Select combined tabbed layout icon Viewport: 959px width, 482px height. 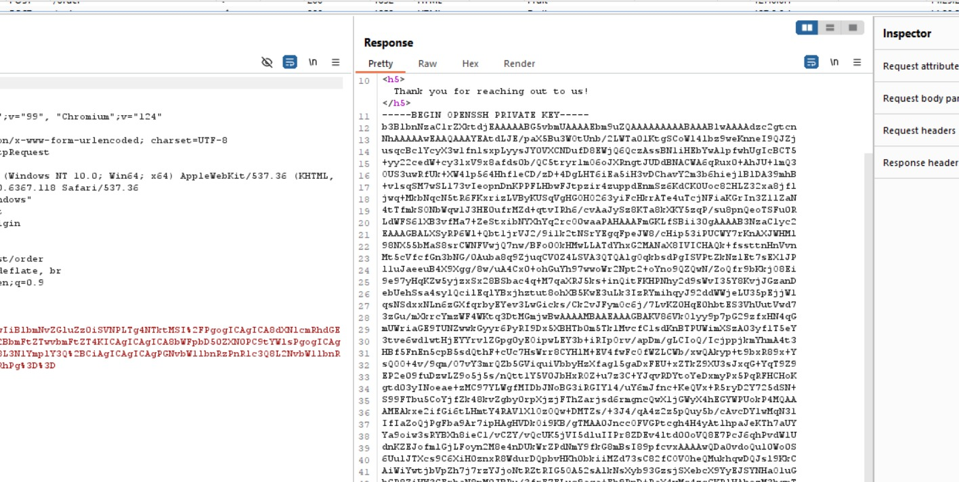click(853, 28)
